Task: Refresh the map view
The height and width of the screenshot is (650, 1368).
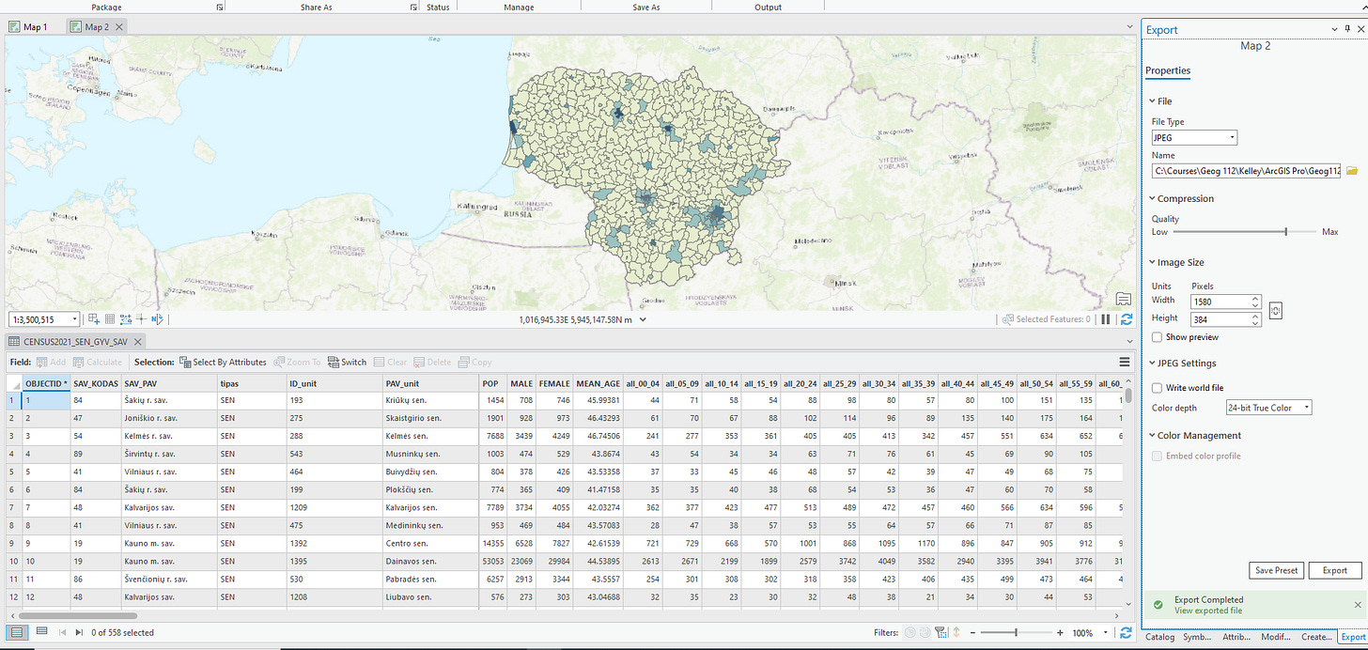Action: [x=1126, y=319]
